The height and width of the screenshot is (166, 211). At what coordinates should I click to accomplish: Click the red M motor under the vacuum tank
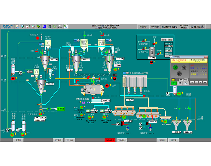click(152, 62)
